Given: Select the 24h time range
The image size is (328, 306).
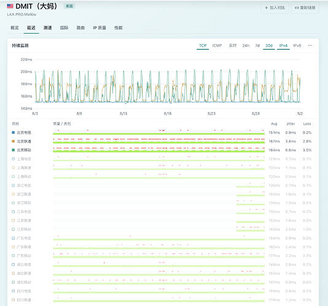Looking at the screenshot, I should coord(246,45).
